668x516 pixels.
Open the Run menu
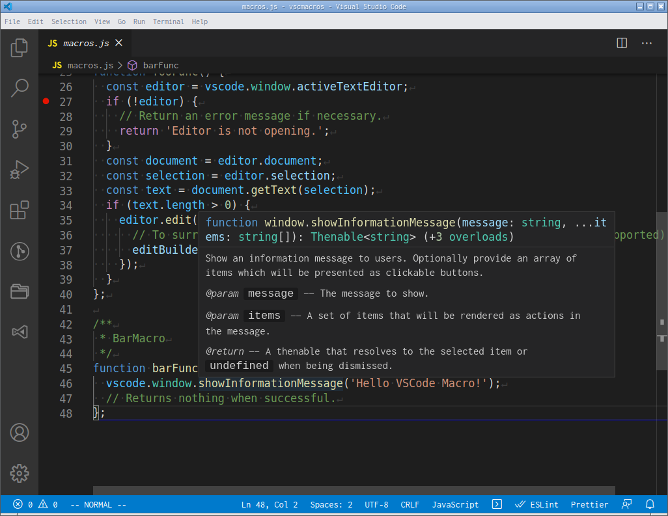139,21
